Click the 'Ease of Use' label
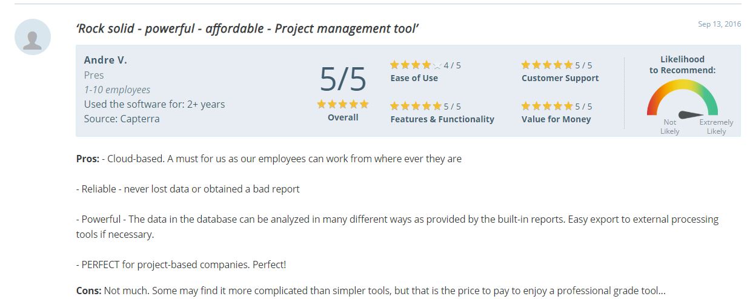Image resolution: width=750 pixels, height=299 pixels. 414,78
